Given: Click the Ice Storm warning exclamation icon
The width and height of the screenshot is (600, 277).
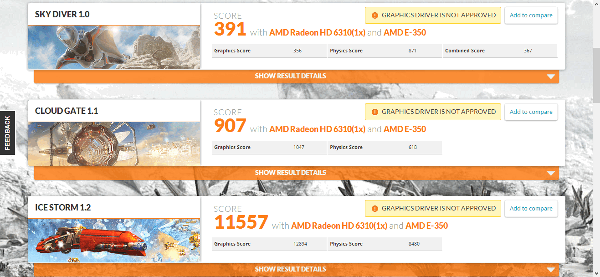Looking at the screenshot, I should [x=375, y=209].
